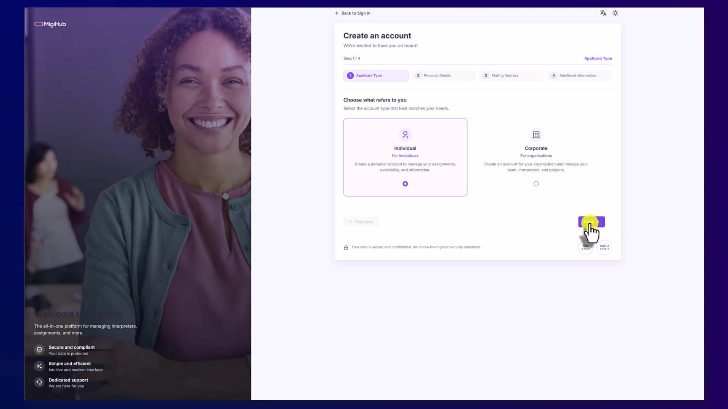
Task: Click the MigiHub logo
Action: [50, 24]
